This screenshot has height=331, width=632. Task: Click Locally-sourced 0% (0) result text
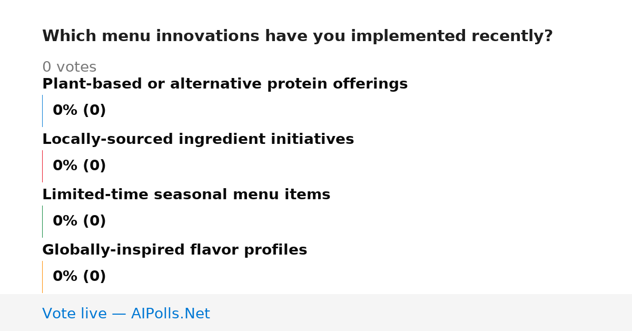(x=80, y=166)
